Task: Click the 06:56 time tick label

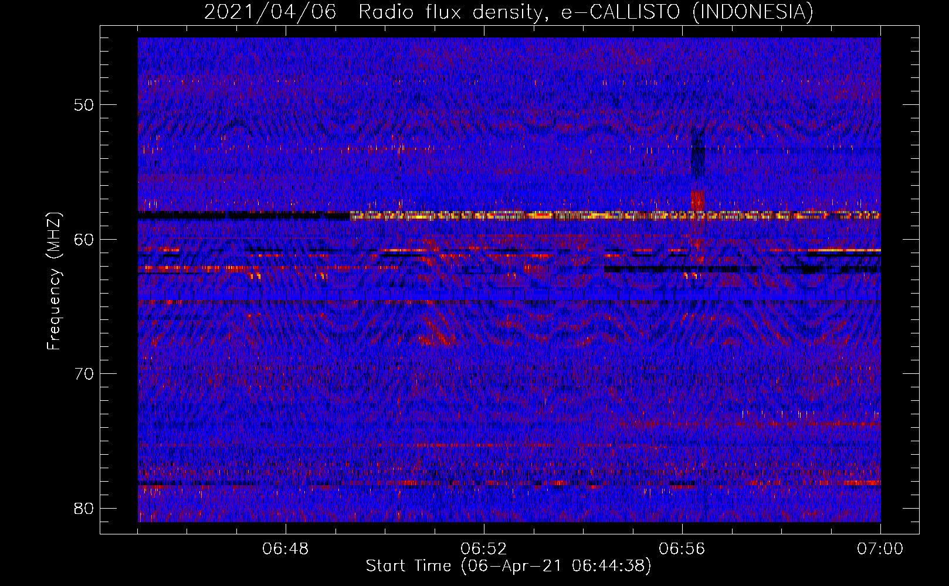Action: pos(682,549)
